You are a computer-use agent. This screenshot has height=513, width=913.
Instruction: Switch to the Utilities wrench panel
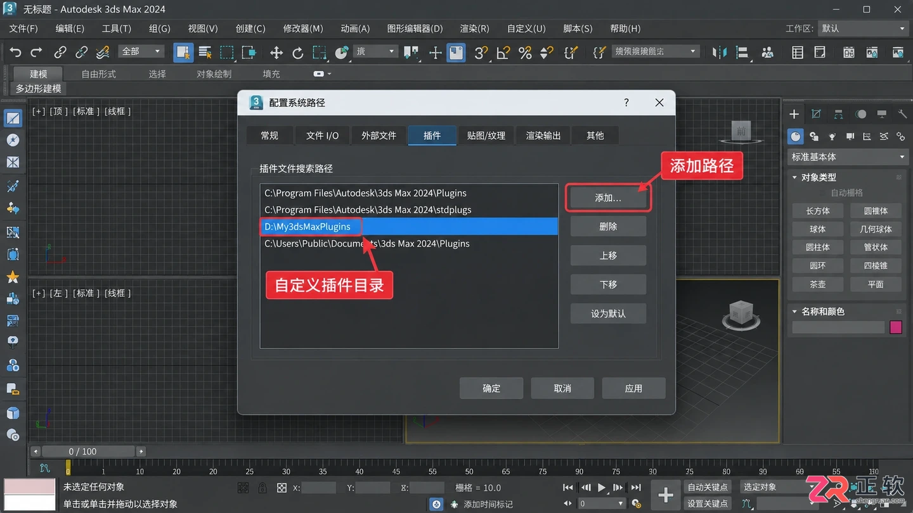pyautogui.click(x=902, y=114)
